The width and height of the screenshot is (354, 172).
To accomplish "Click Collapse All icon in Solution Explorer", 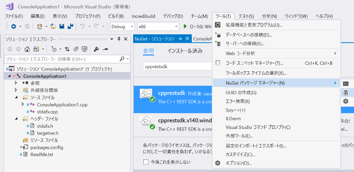I will (x=76, y=49).
